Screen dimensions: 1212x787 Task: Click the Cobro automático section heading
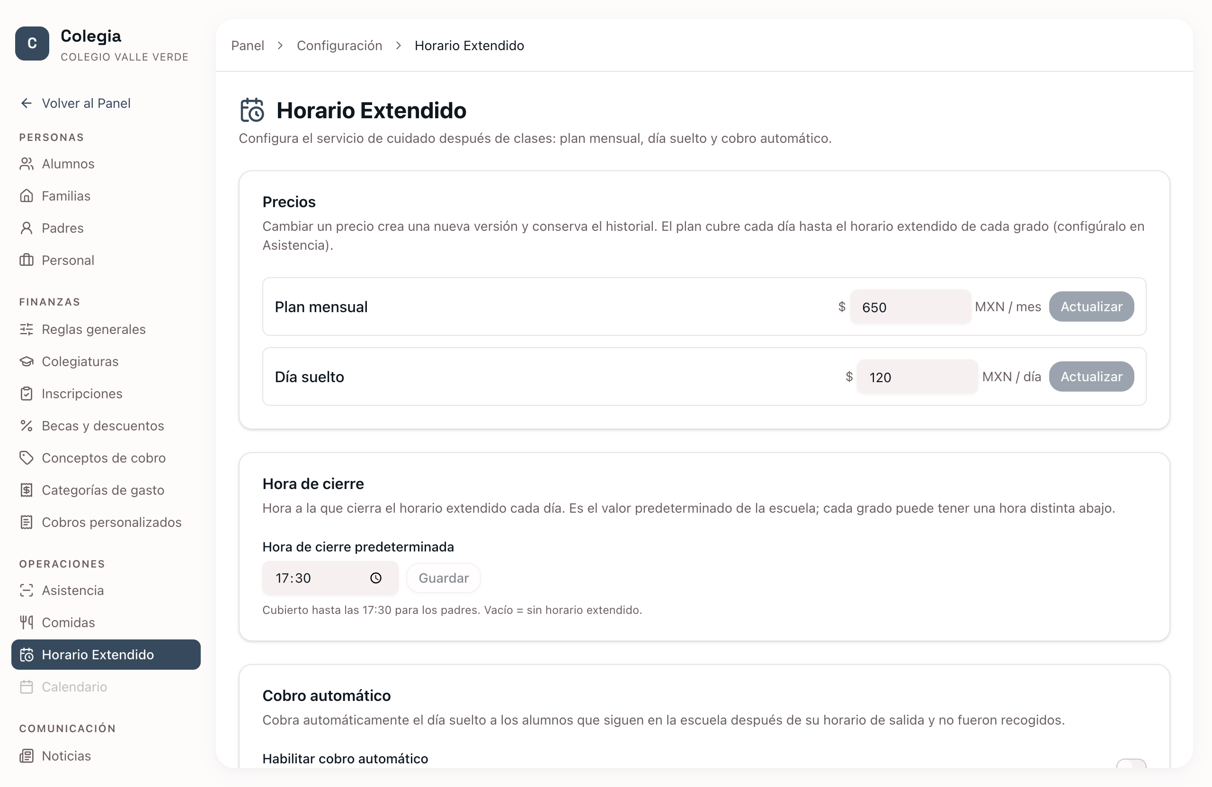(326, 695)
